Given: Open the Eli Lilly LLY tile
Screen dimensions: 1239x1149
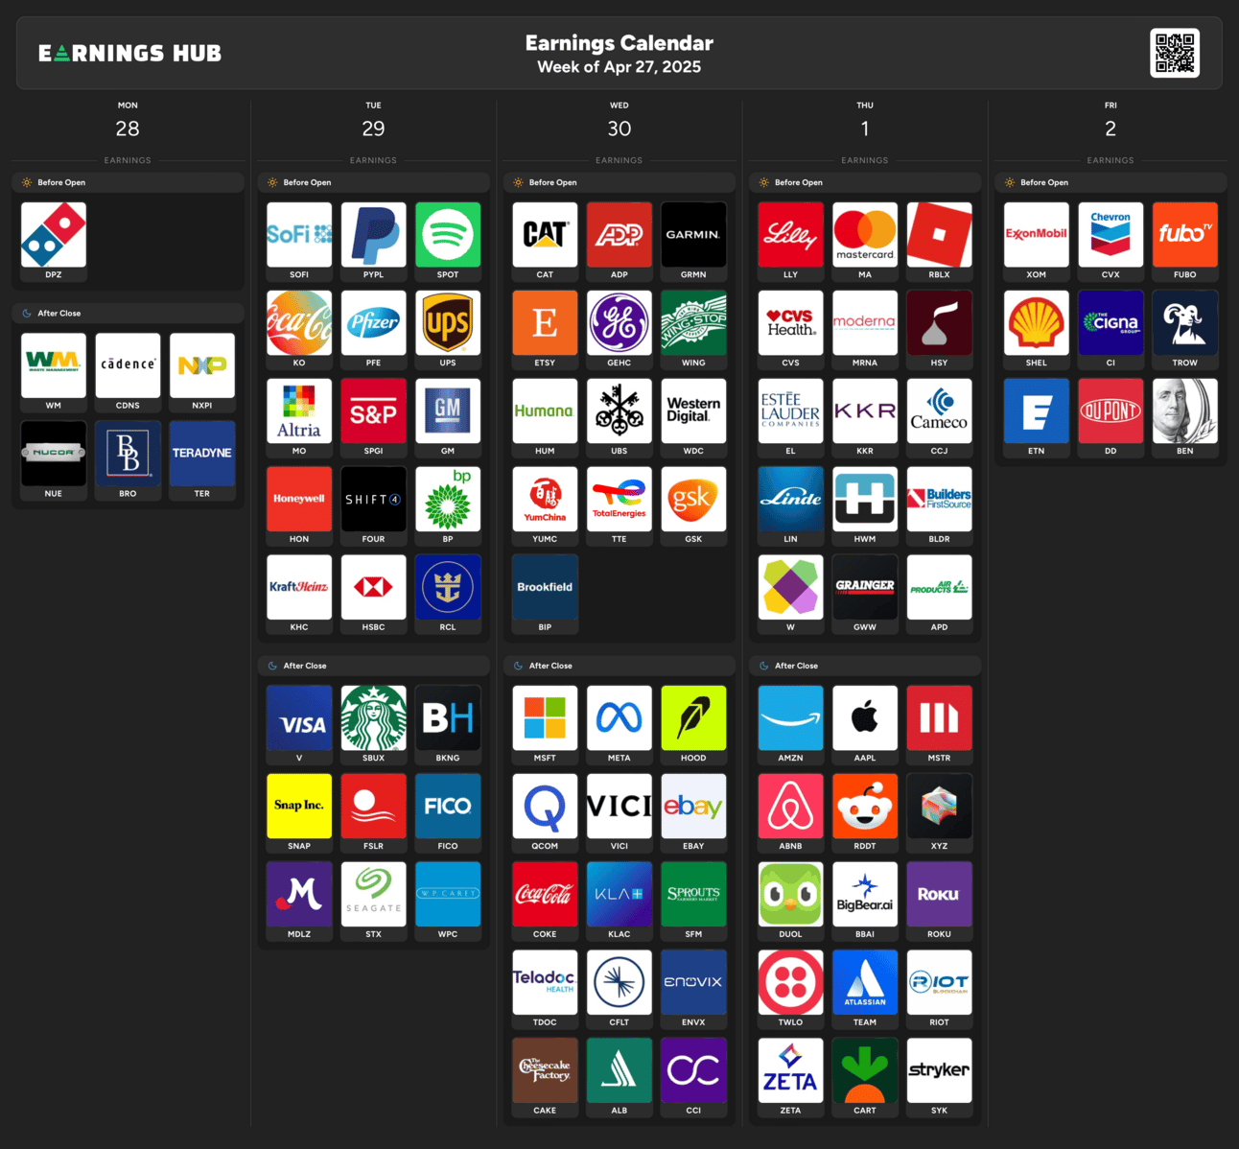Looking at the screenshot, I should [x=790, y=242].
